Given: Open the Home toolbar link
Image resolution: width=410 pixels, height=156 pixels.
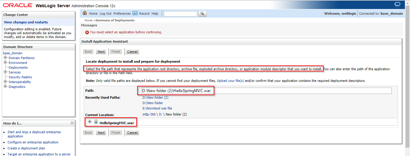Looking at the screenshot, I should [x=93, y=13].
